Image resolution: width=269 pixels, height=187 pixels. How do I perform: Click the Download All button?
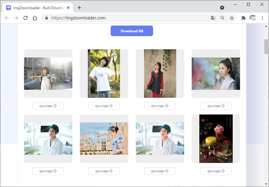(132, 31)
